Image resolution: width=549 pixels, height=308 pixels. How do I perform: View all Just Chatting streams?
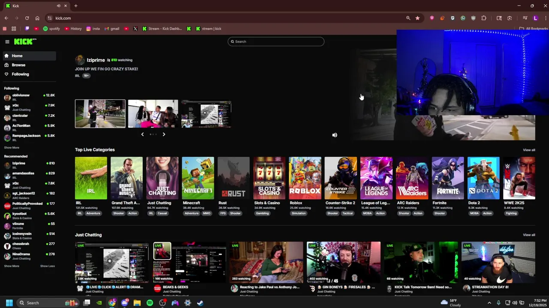(529, 235)
